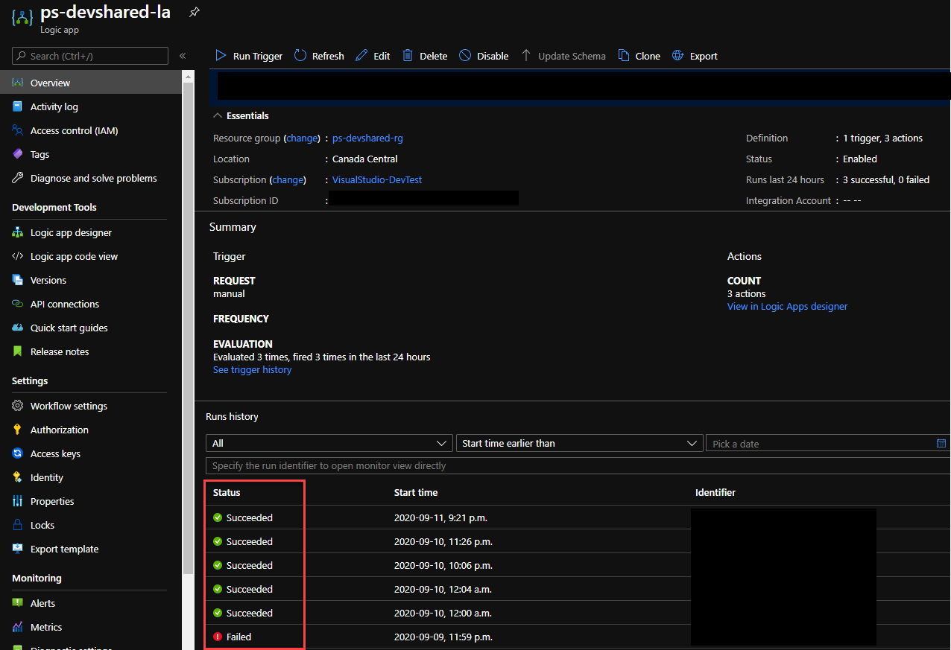Open the Pick a date calendar picker

941,443
